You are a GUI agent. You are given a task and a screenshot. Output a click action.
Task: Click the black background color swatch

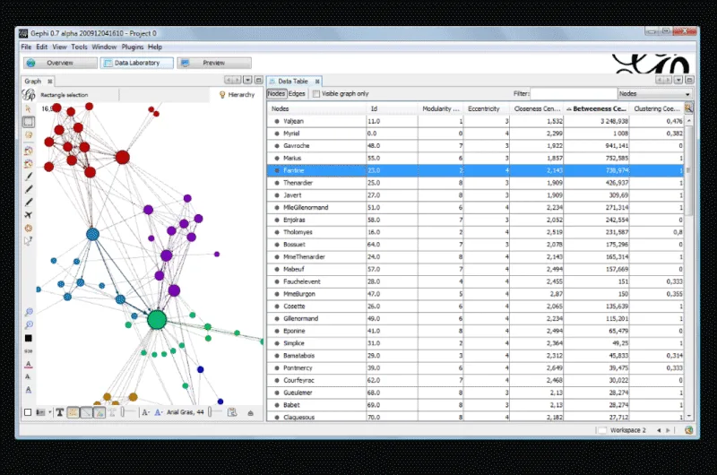29,338
